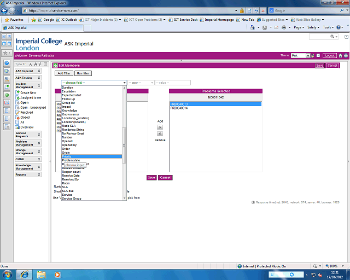Click the Remove arrow to move items left
The width and height of the screenshot is (350, 280).
160,133
